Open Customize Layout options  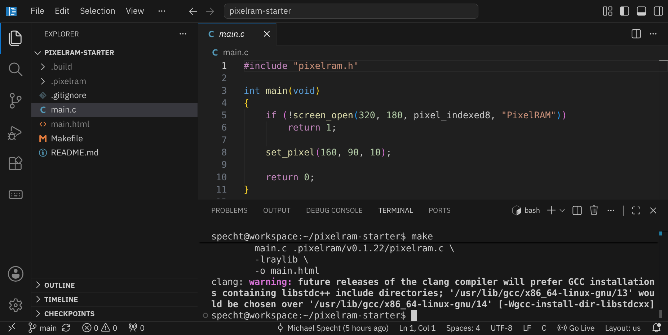pyautogui.click(x=607, y=11)
